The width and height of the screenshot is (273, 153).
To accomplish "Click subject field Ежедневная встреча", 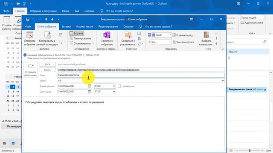I will [141, 75].
